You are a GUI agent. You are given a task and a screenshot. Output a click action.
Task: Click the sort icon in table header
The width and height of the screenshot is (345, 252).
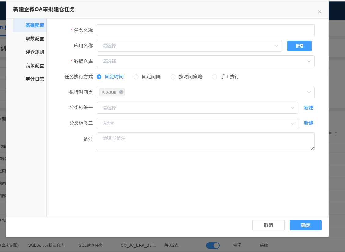coord(336,134)
